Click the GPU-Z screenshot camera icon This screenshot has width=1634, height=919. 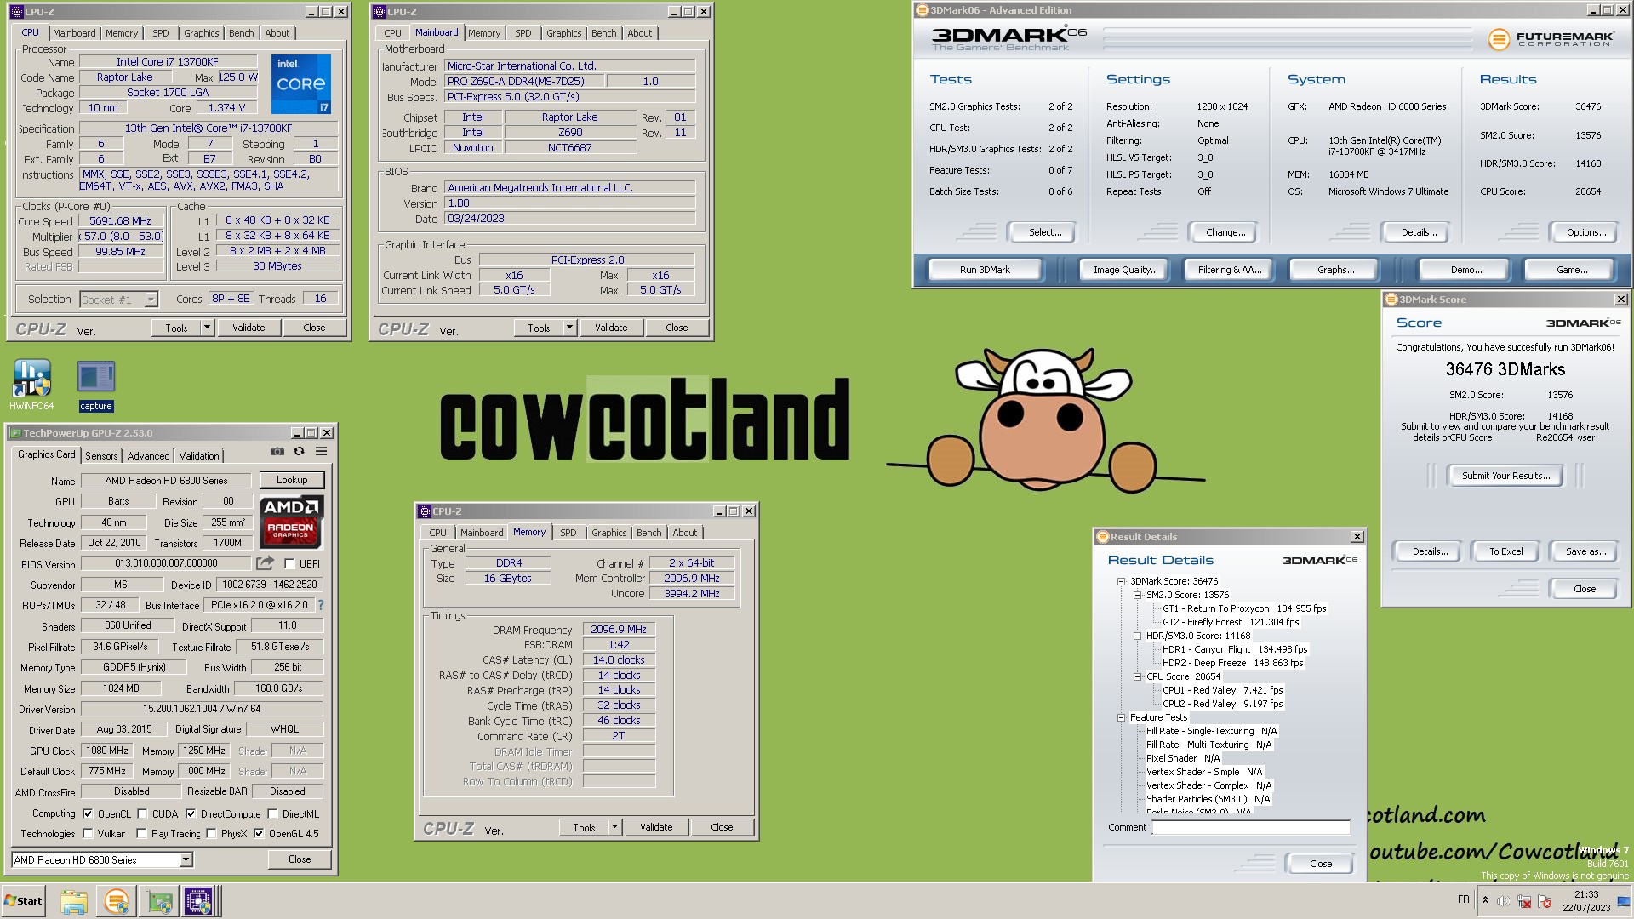[277, 452]
